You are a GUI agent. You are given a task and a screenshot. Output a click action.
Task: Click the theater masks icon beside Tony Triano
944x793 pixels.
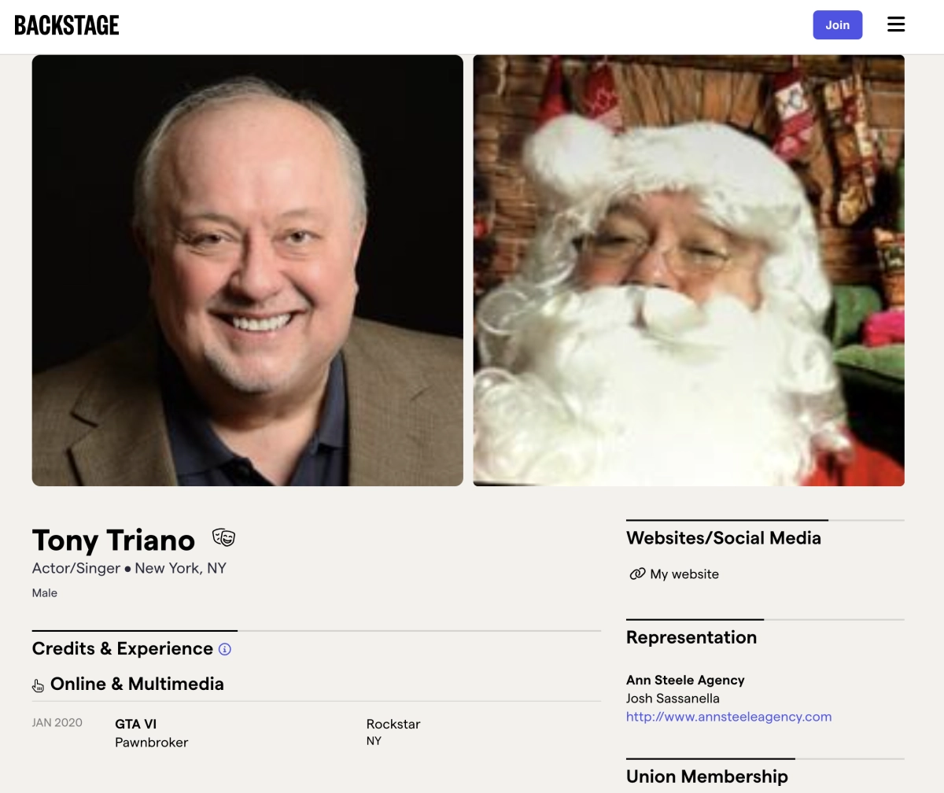pos(223,538)
